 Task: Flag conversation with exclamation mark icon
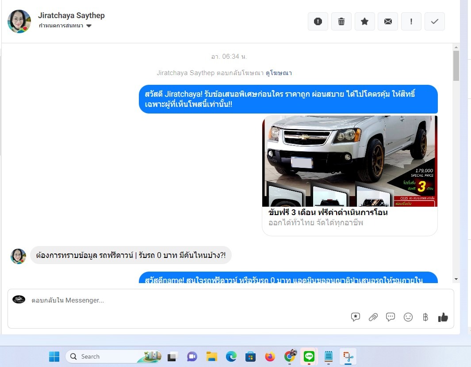tap(411, 21)
